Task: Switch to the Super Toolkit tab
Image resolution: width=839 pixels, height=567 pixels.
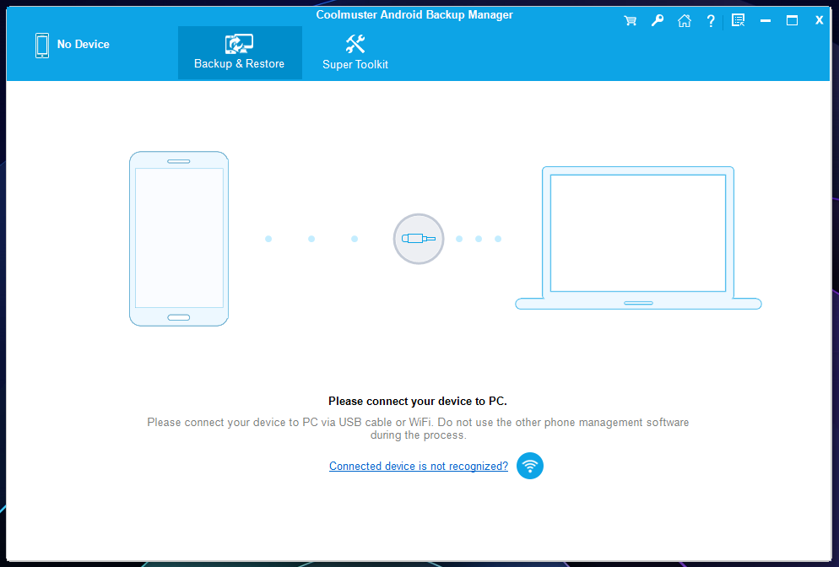Action: pos(355,52)
